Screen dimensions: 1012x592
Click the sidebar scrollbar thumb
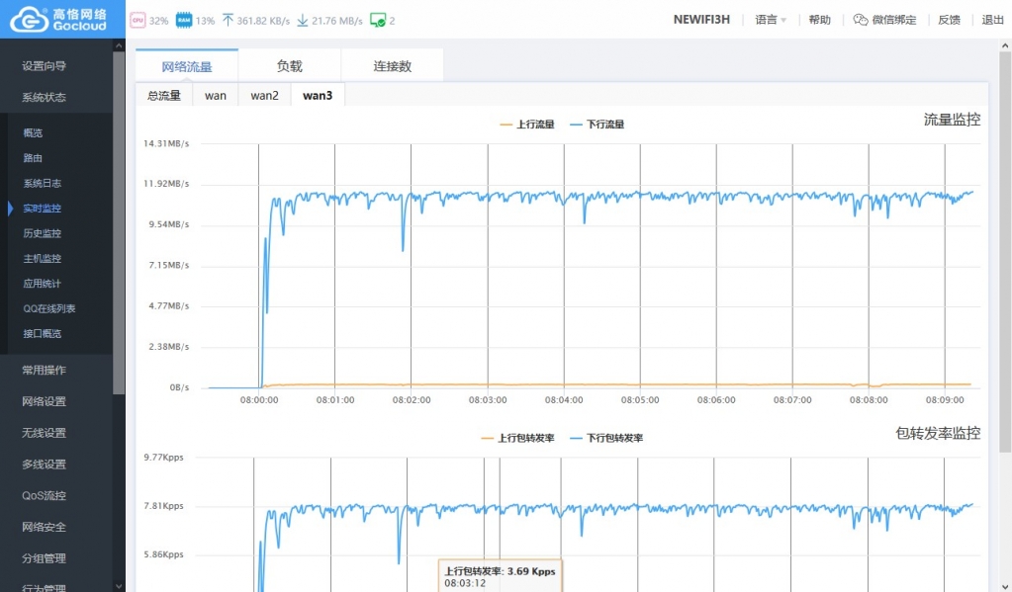(119, 222)
